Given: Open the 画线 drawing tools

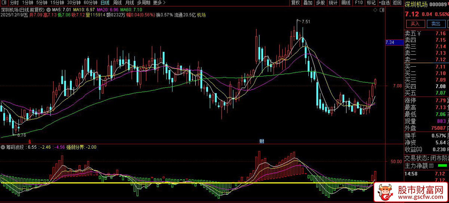Looking at the screenshot, I should (x=346, y=3).
